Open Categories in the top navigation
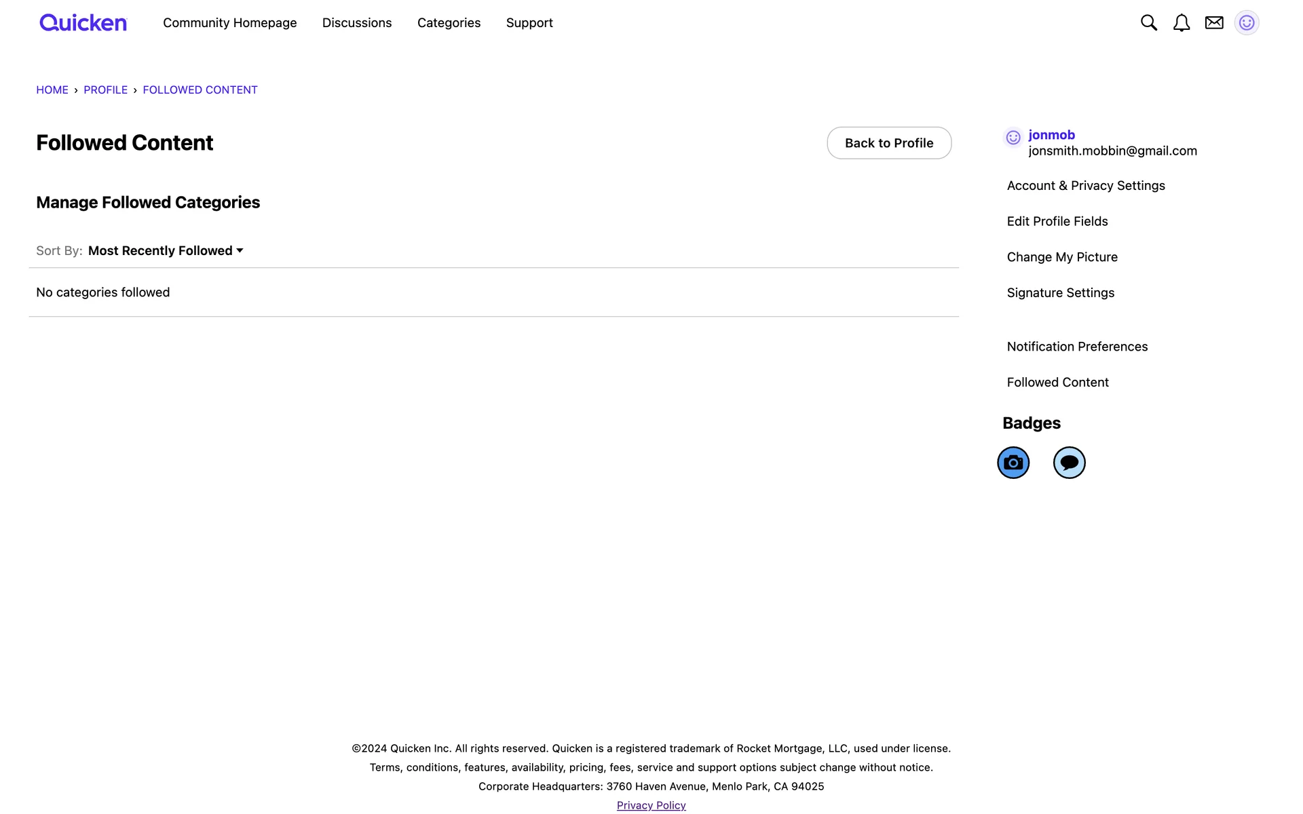1303x814 pixels. [449, 23]
